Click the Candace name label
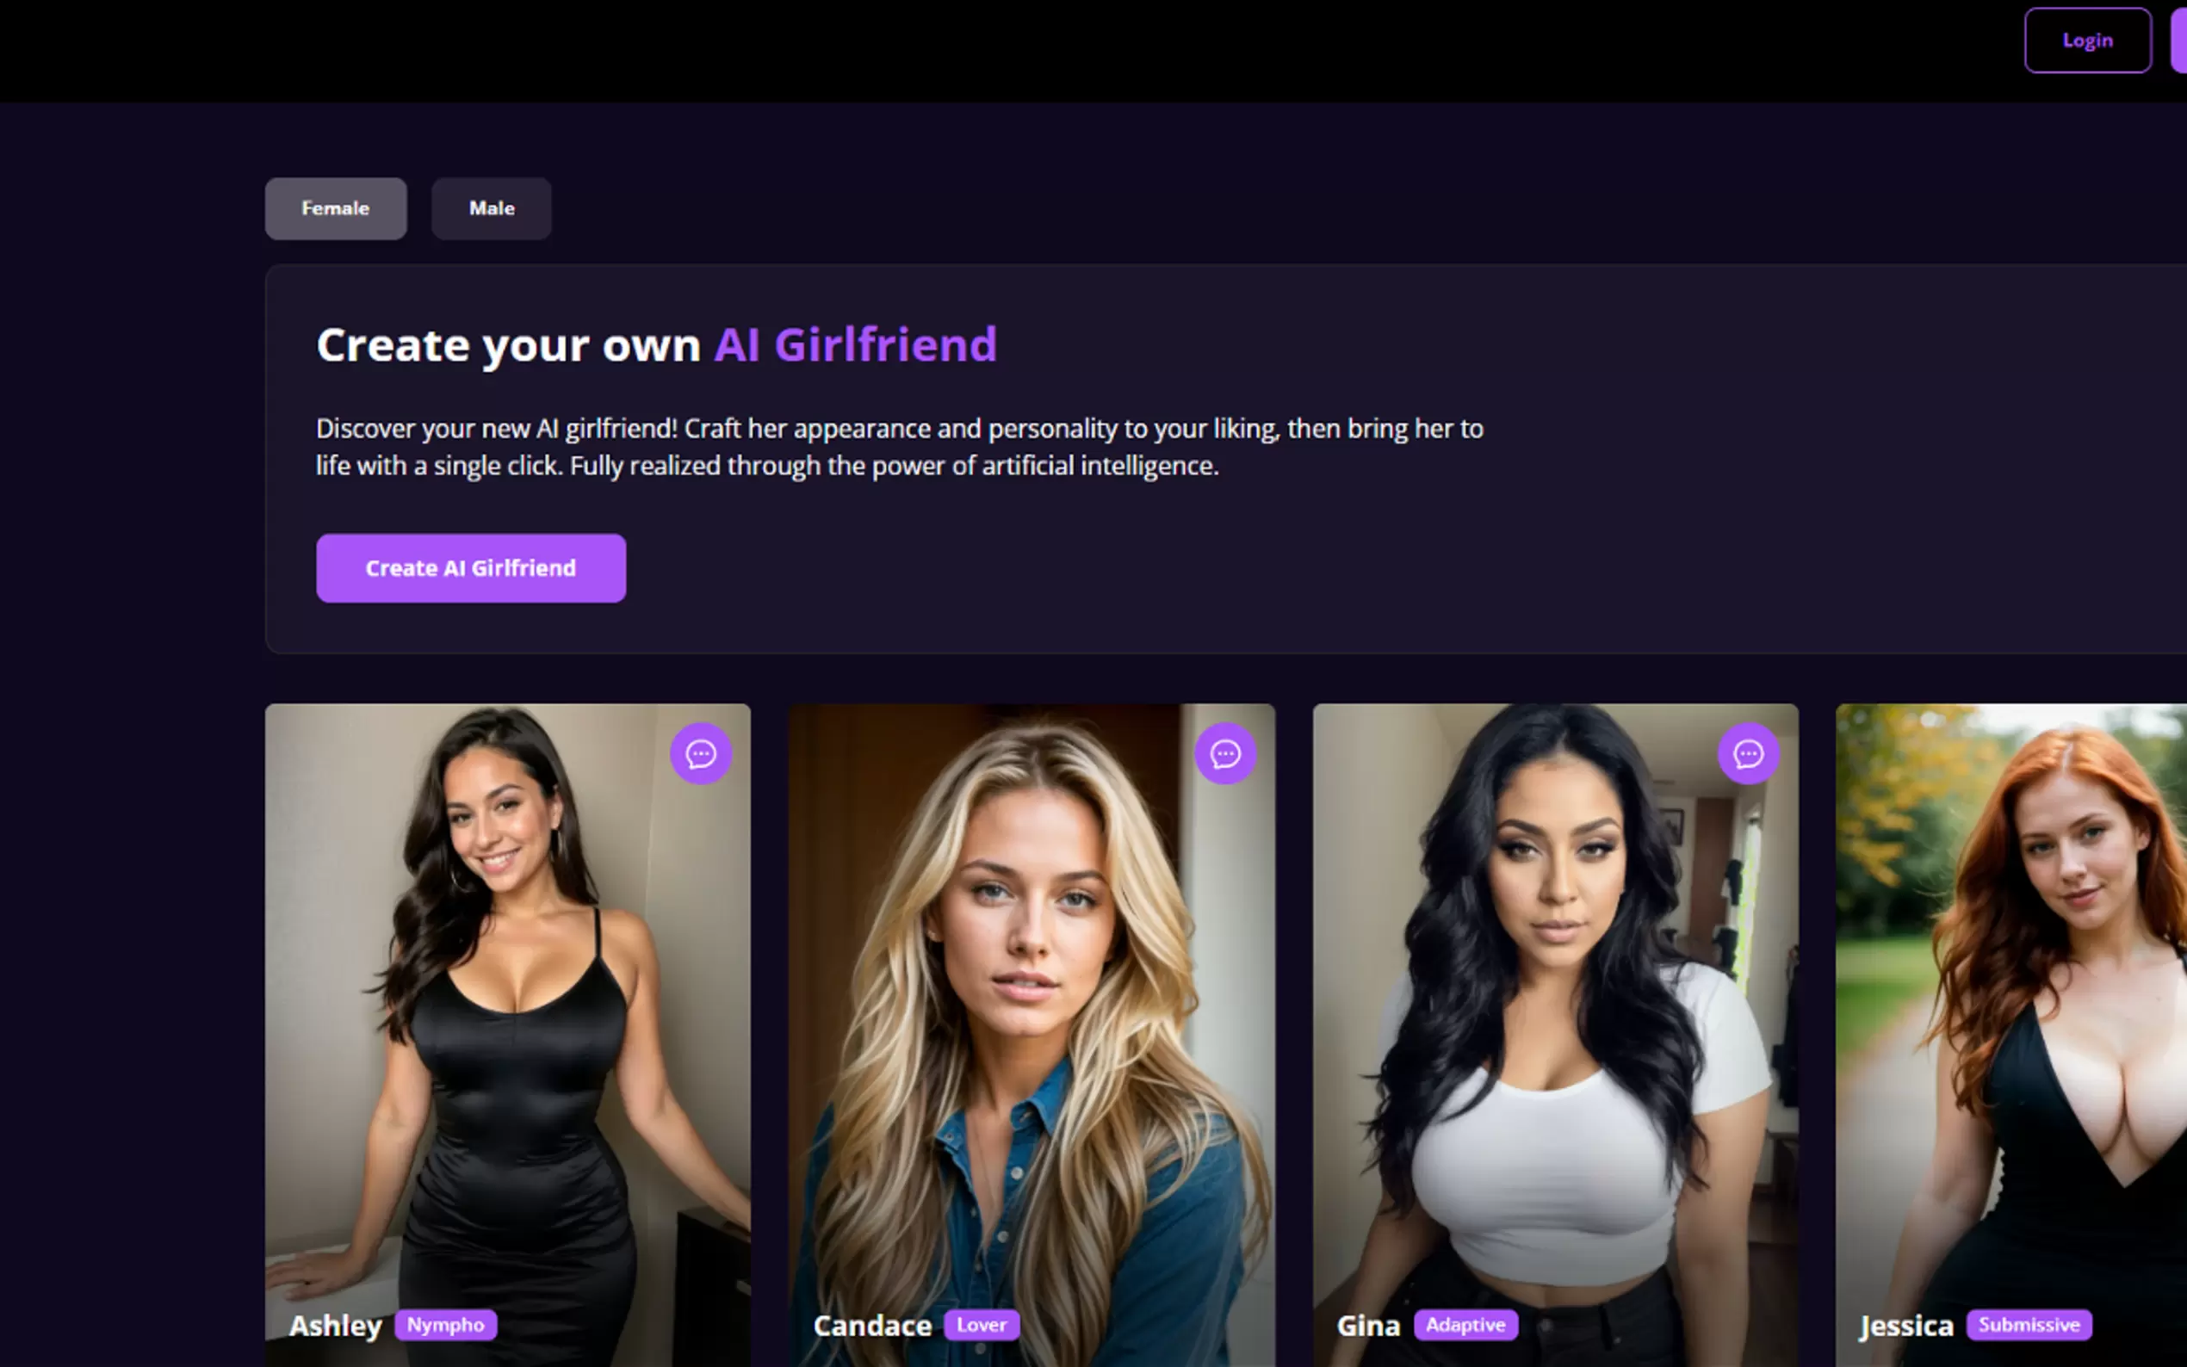This screenshot has height=1367, width=2187. pos(872,1326)
